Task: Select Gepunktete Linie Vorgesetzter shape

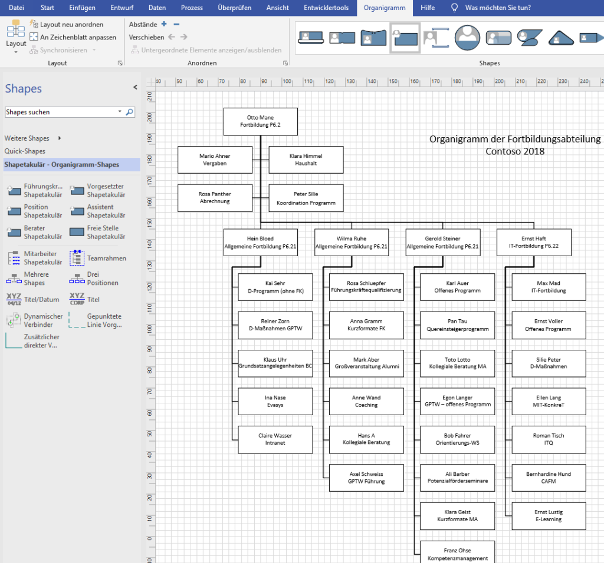Action: pos(96,320)
